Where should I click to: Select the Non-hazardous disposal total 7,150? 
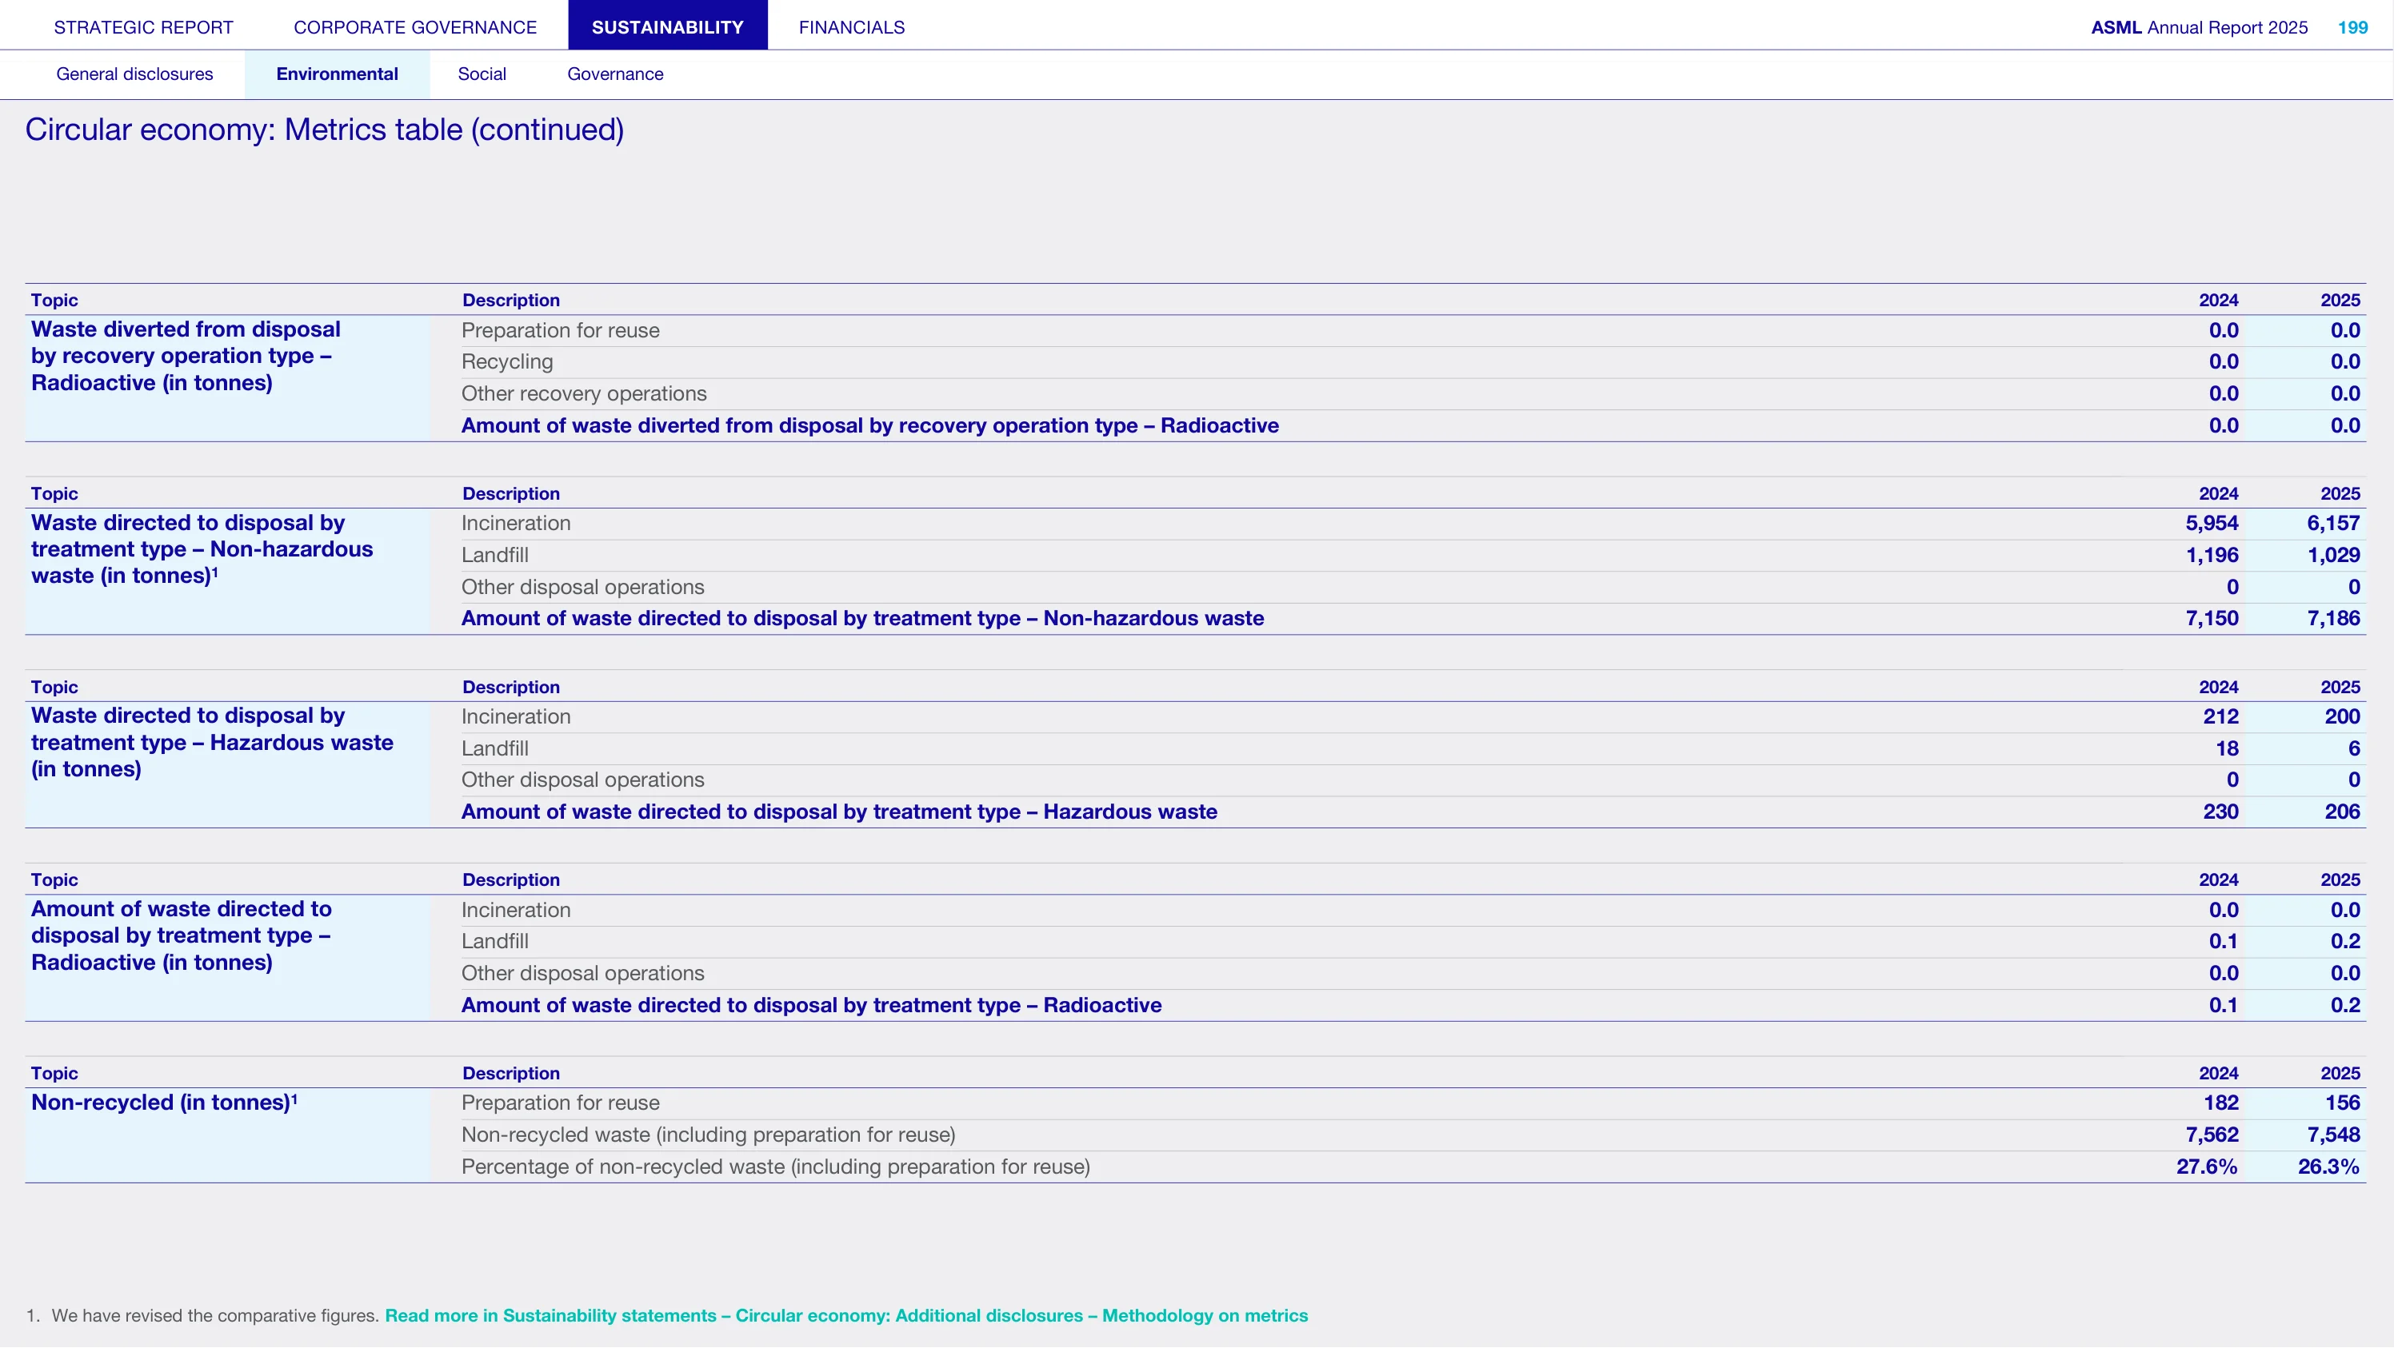pyautogui.click(x=2212, y=619)
